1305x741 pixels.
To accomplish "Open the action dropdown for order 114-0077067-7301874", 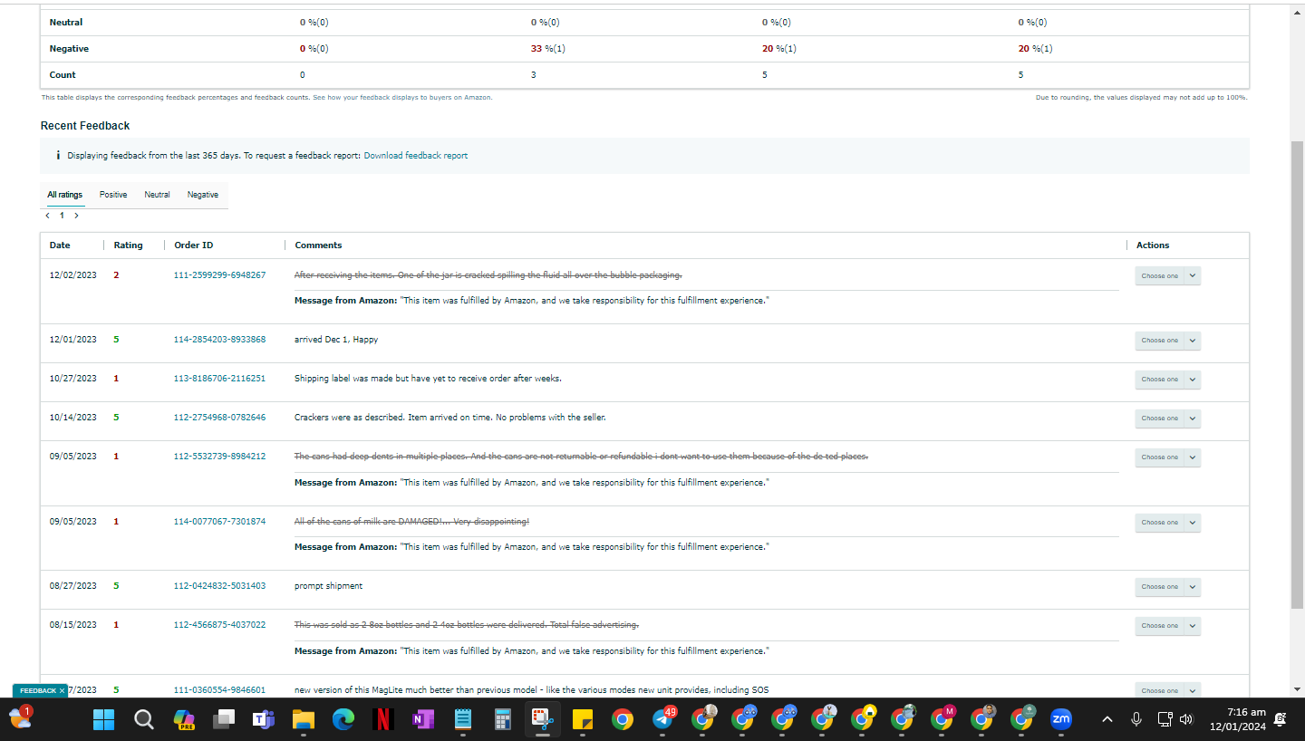I will (1167, 523).
